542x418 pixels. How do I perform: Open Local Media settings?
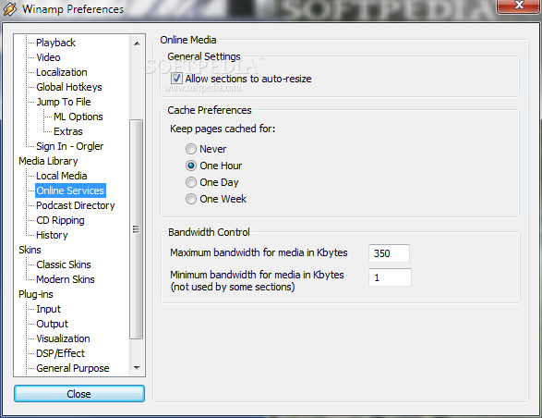point(62,176)
